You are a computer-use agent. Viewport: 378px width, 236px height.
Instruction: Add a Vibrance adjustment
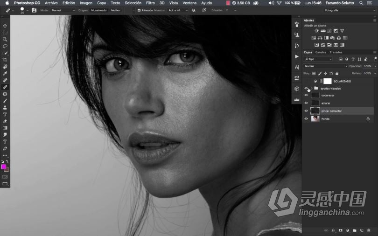pos(342,31)
